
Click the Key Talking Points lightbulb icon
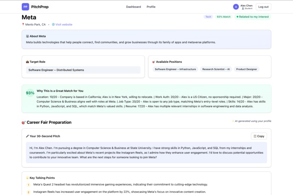(28, 178)
